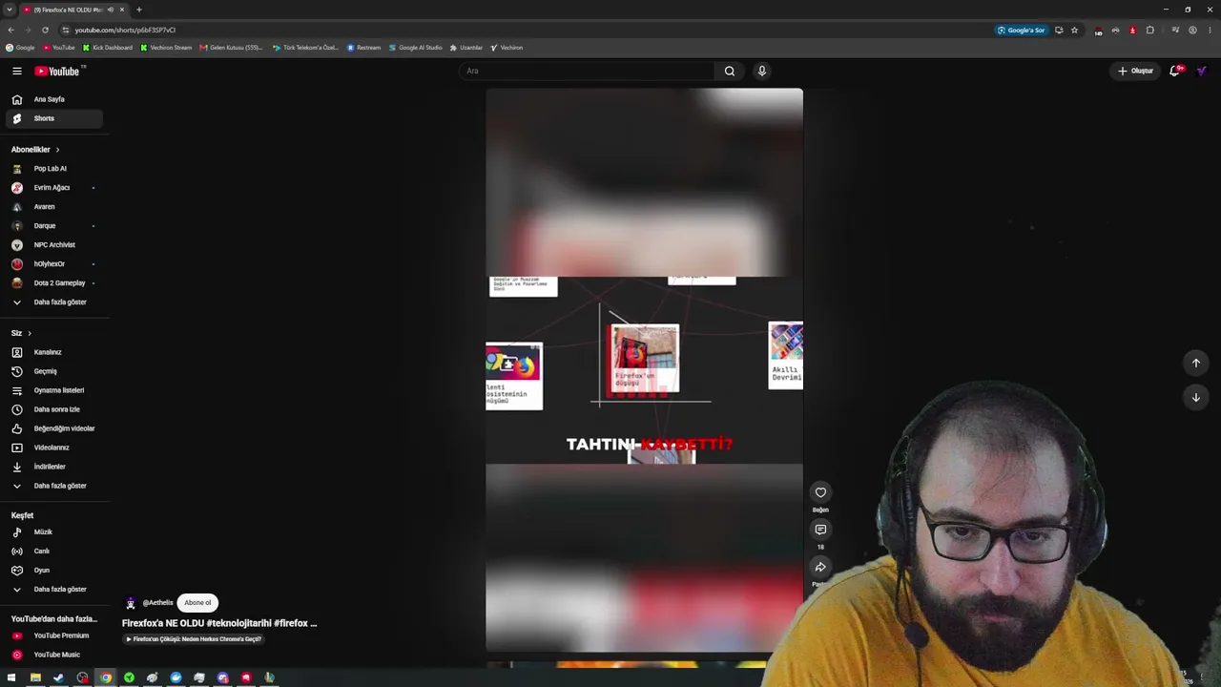Open the h0lyhexOr channel
1221x687 pixels.
click(x=52, y=264)
